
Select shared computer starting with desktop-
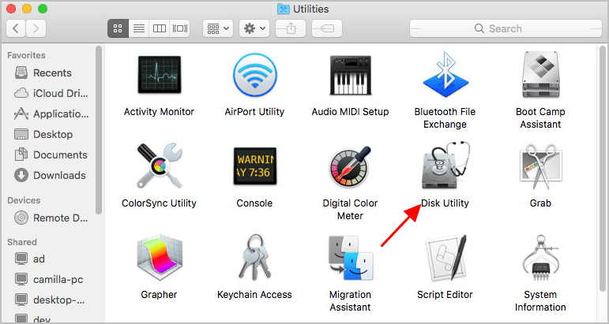pyautogui.click(x=50, y=300)
